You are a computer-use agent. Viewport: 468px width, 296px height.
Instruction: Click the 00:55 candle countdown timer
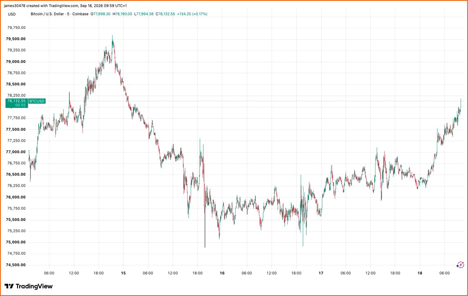pos(20,105)
